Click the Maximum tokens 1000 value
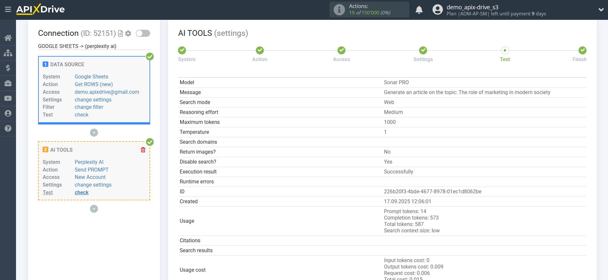This screenshot has width=608, height=280. click(390, 122)
